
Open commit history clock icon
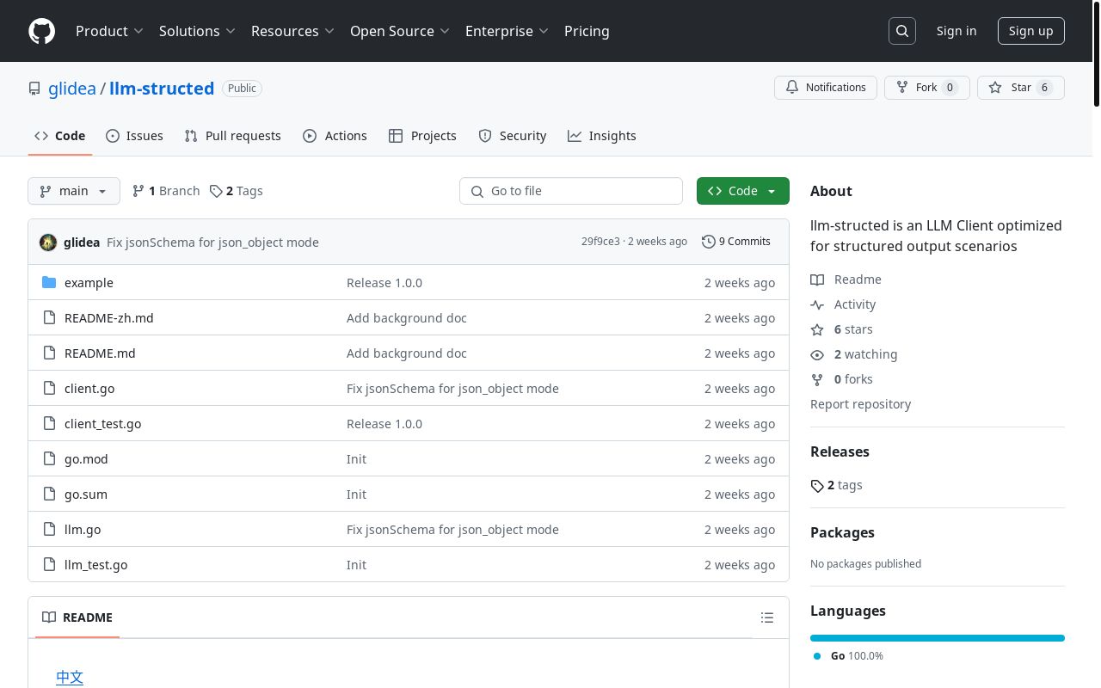pyautogui.click(x=709, y=242)
